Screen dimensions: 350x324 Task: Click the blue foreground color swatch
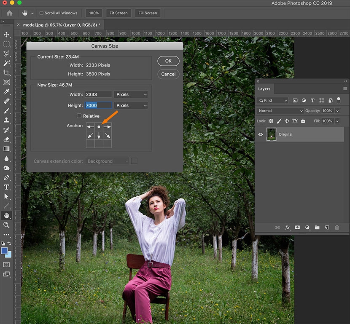pyautogui.click(x=5, y=251)
